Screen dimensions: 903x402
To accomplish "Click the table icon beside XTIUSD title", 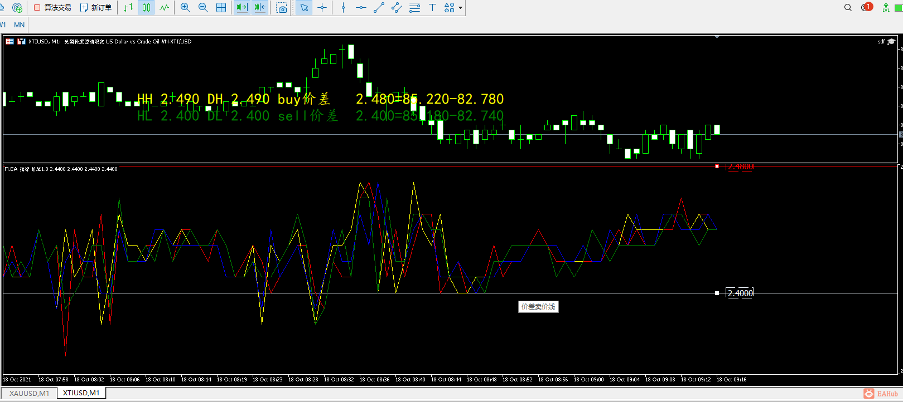I will click(x=9, y=41).
